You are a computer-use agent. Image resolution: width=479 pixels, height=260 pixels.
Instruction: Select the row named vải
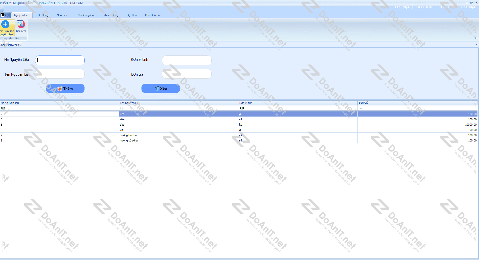click(239, 130)
